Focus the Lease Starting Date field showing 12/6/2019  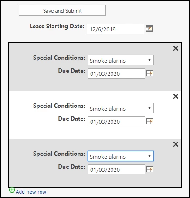[115, 29]
